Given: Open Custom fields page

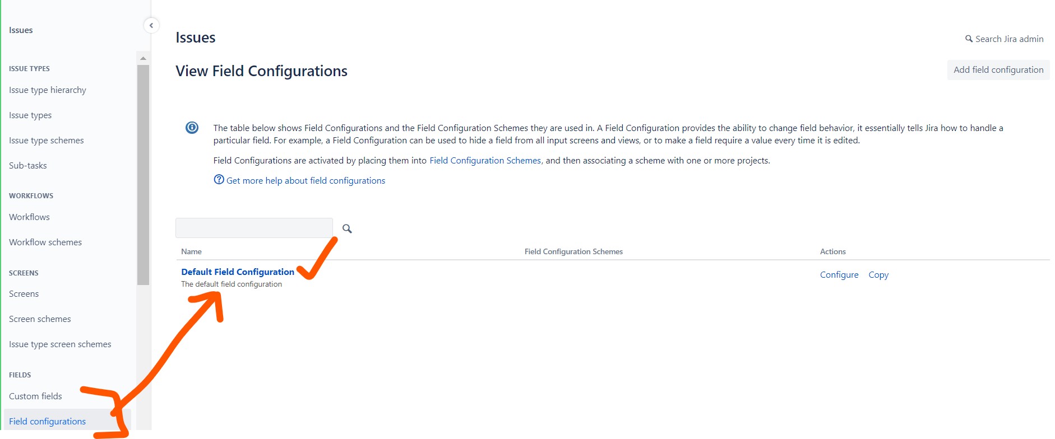Looking at the screenshot, I should 35,396.
